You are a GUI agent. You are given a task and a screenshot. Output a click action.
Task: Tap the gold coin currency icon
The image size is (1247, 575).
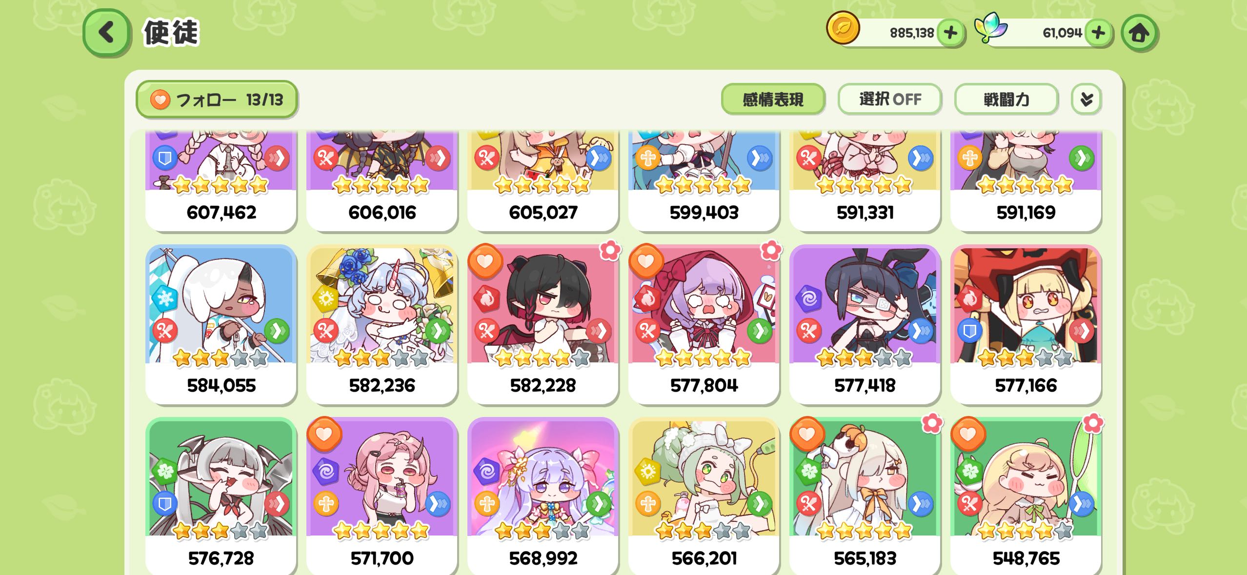click(843, 28)
